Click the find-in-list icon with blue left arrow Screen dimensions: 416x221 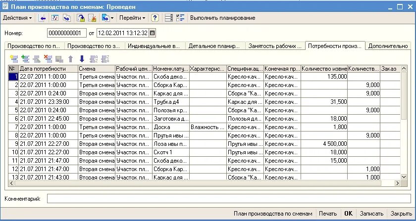(42, 18)
